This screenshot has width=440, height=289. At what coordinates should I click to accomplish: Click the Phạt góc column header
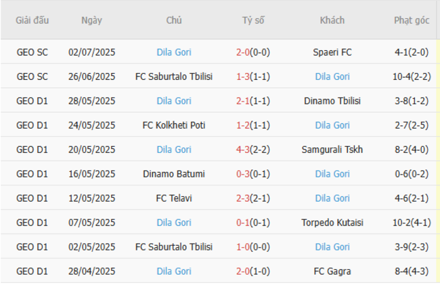[412, 20]
